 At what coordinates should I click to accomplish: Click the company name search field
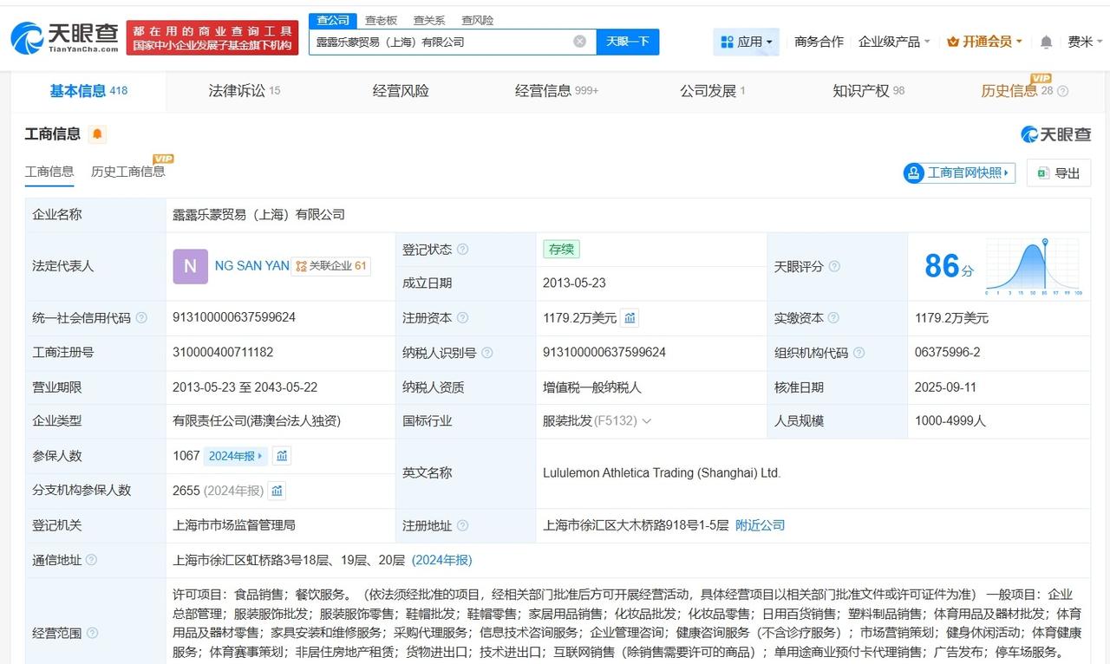pyautogui.click(x=442, y=42)
